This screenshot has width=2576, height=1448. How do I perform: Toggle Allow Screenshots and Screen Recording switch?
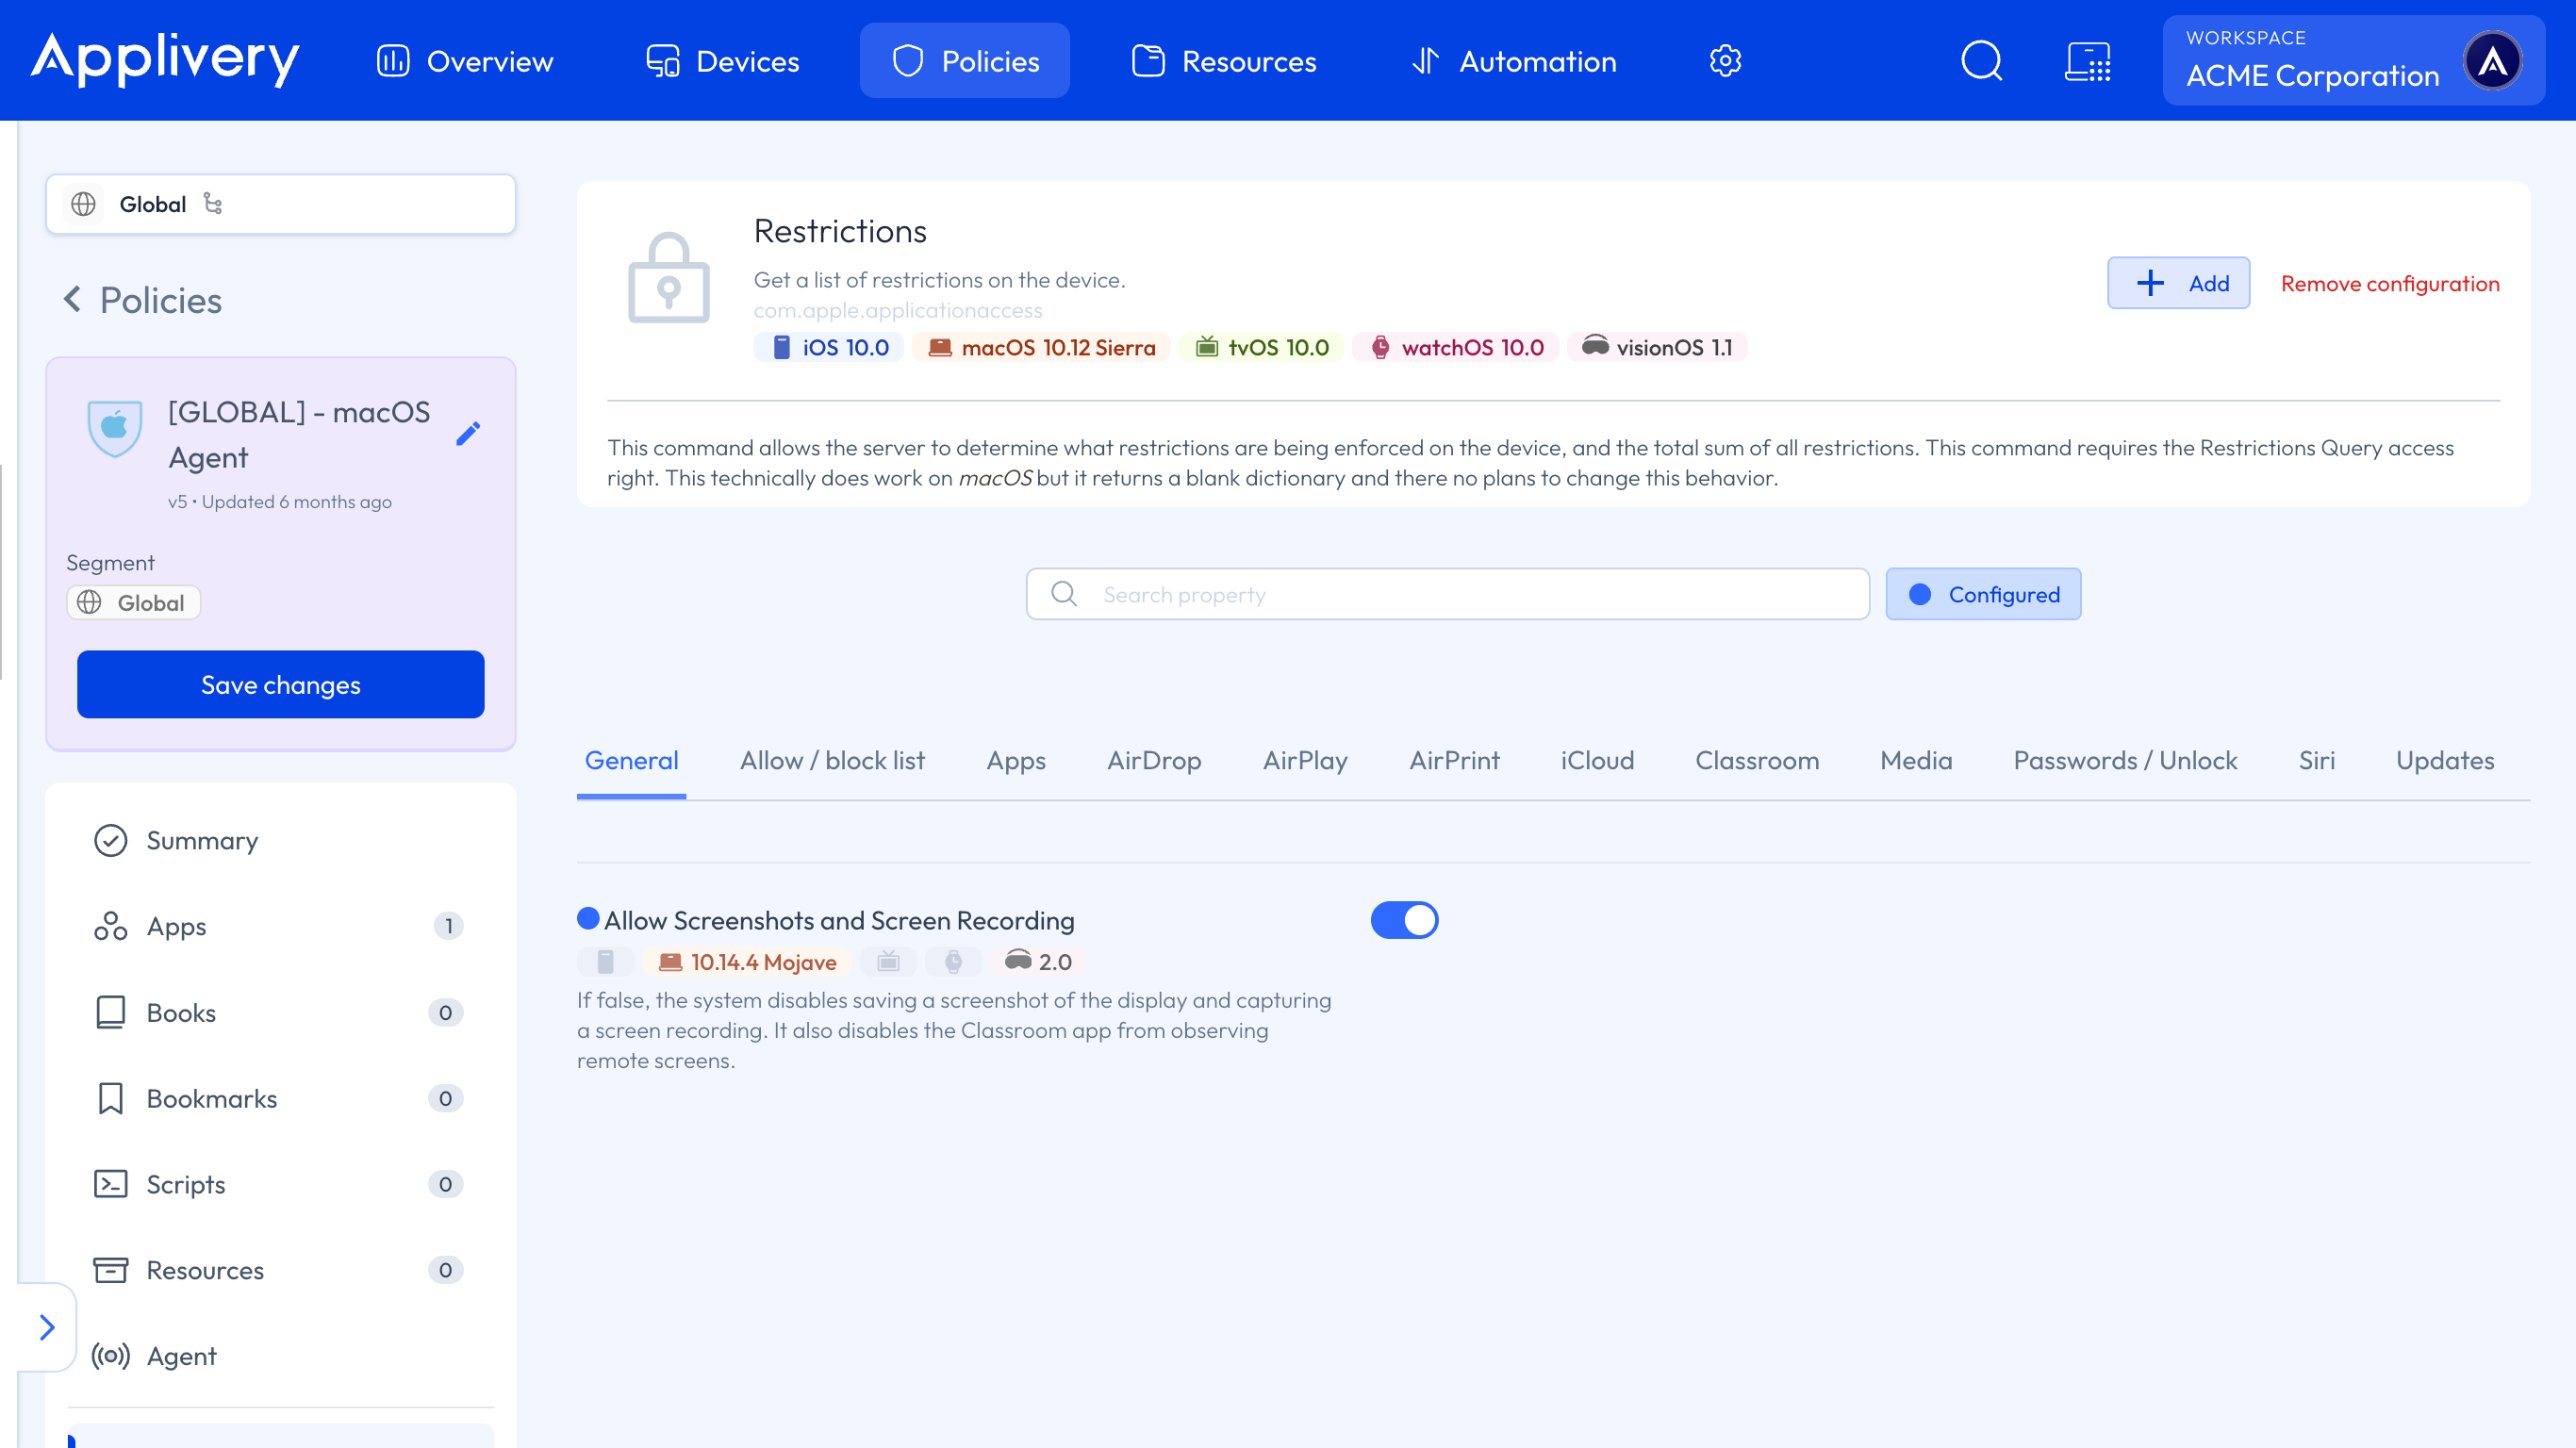1404,920
